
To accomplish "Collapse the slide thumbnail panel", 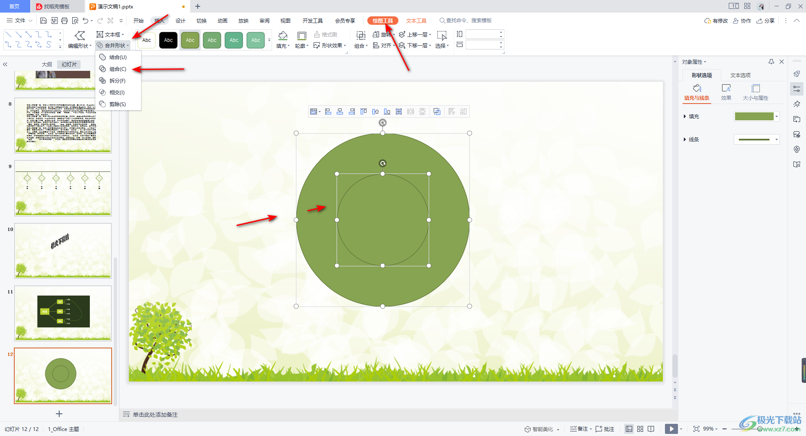I will click(5, 65).
